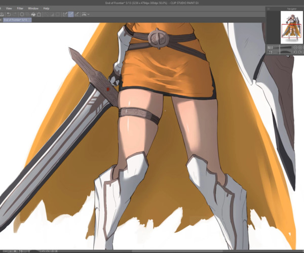
Task: Click the Undo arrow icon
Action: [9, 14]
